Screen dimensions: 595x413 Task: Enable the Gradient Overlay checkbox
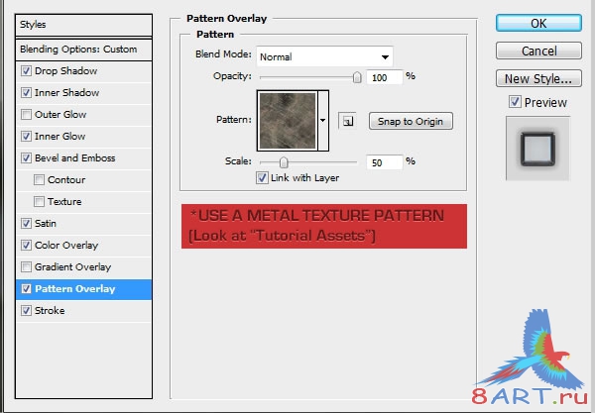(x=26, y=266)
